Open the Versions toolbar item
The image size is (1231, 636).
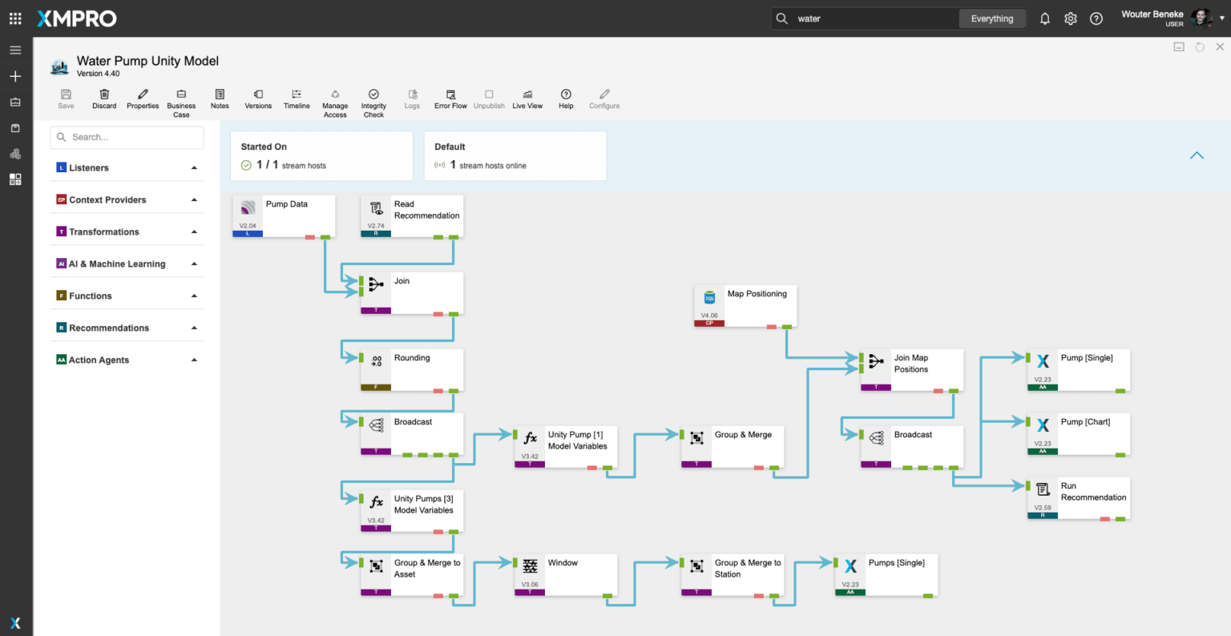258,95
